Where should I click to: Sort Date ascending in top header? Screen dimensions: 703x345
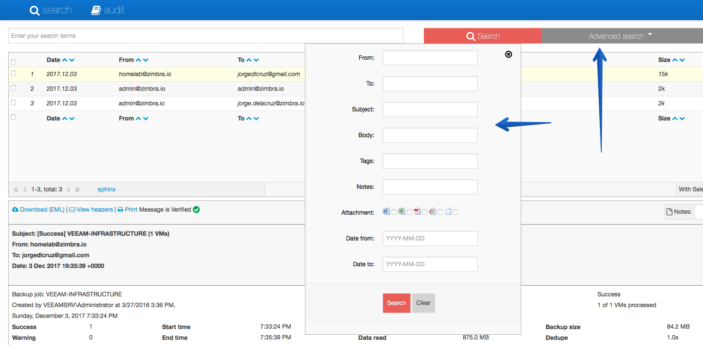click(x=65, y=60)
